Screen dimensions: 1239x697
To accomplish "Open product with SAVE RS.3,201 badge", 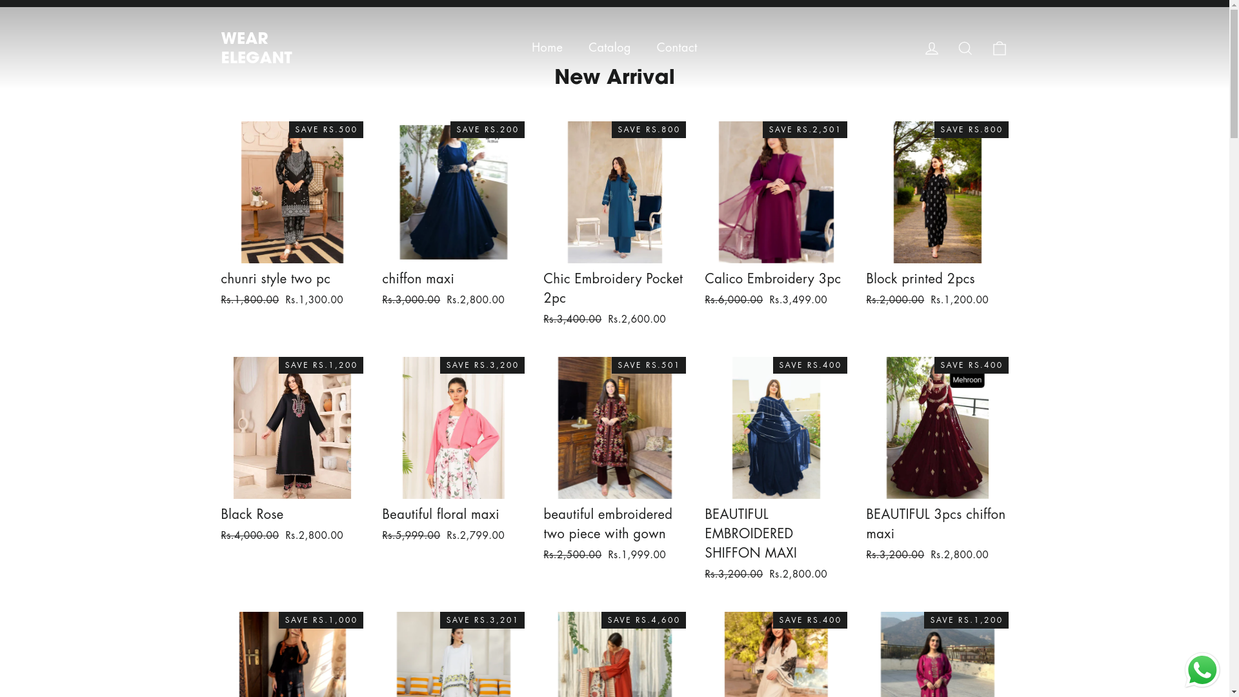I will (453, 654).
